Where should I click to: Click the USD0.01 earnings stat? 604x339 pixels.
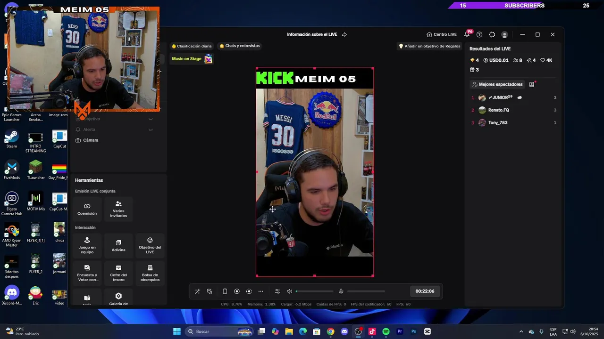(x=496, y=60)
